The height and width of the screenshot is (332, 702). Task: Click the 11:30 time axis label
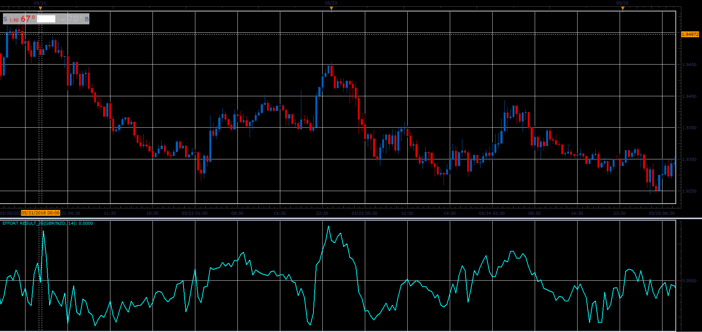tap(110, 213)
